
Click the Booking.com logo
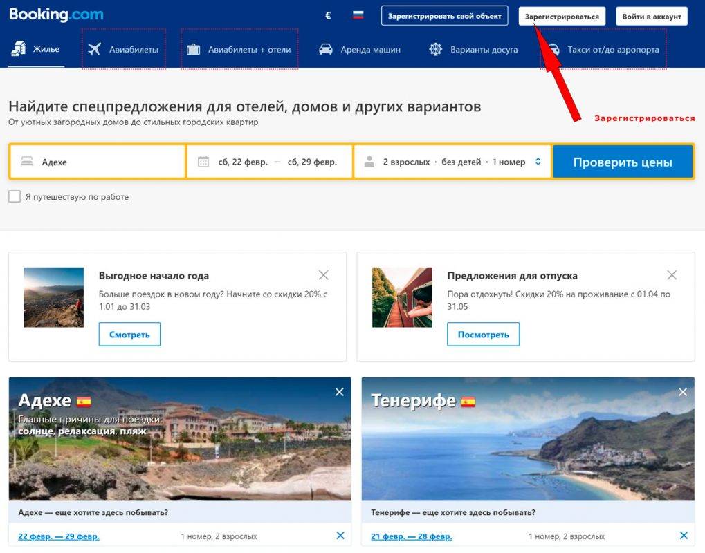(56, 15)
